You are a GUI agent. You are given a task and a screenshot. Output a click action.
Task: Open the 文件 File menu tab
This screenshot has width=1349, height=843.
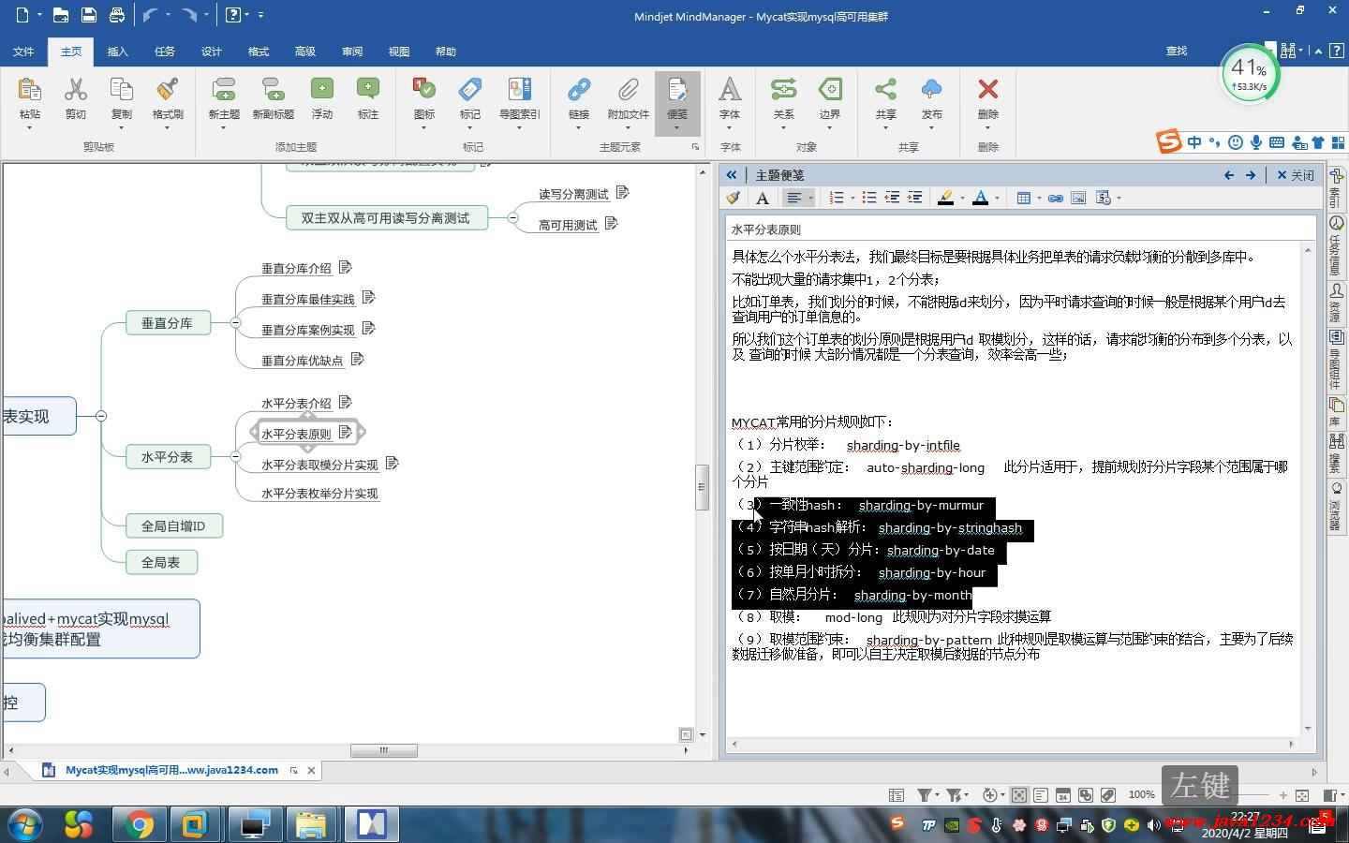pos(24,52)
